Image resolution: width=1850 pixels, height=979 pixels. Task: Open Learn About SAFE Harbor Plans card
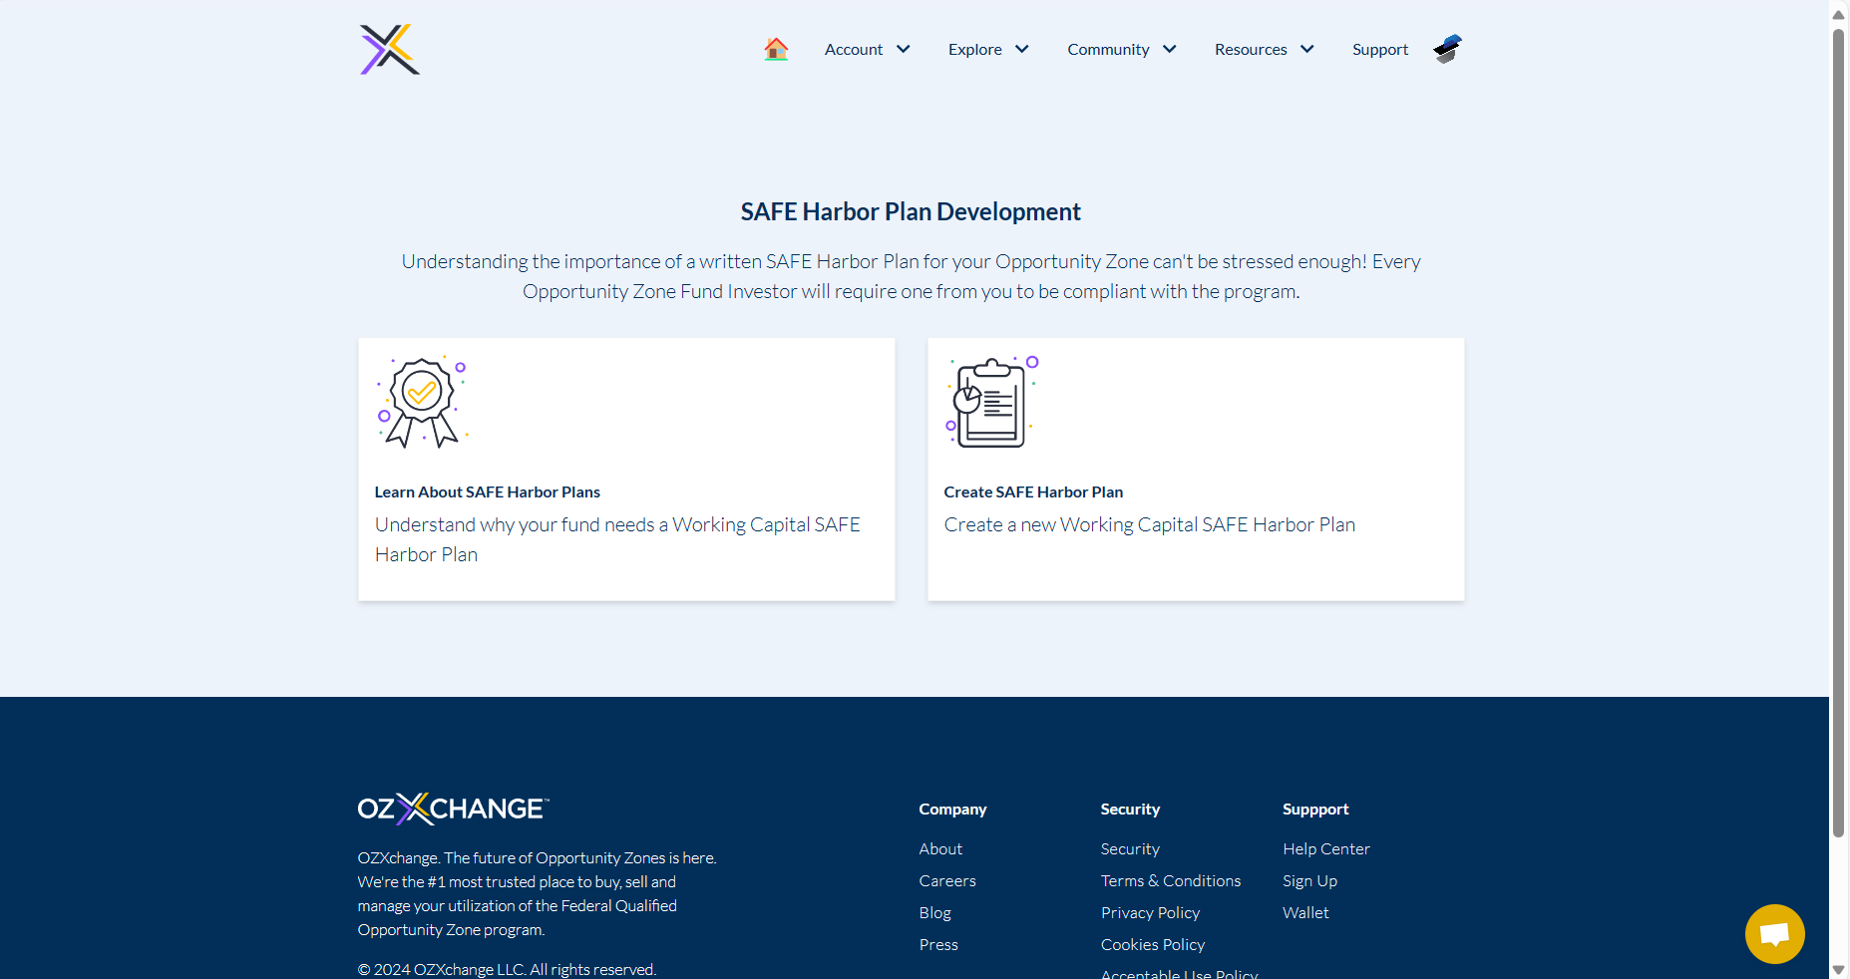626,470
